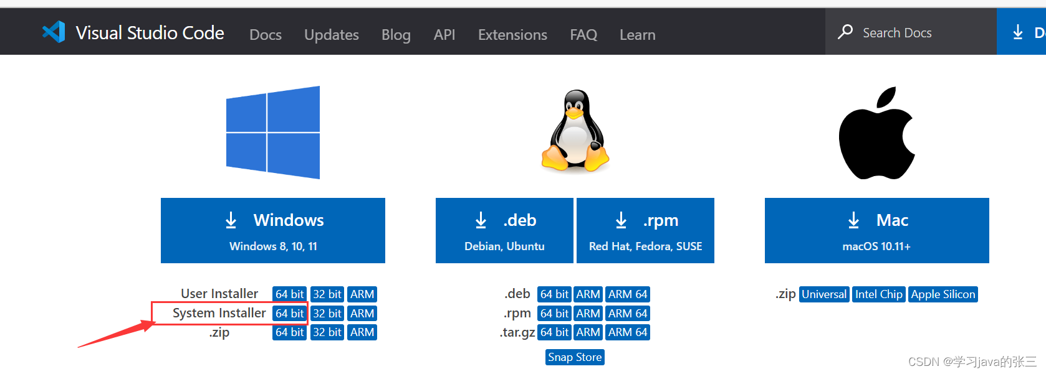The height and width of the screenshot is (374, 1046).
Task: Open the Blog menu item
Action: [396, 35]
